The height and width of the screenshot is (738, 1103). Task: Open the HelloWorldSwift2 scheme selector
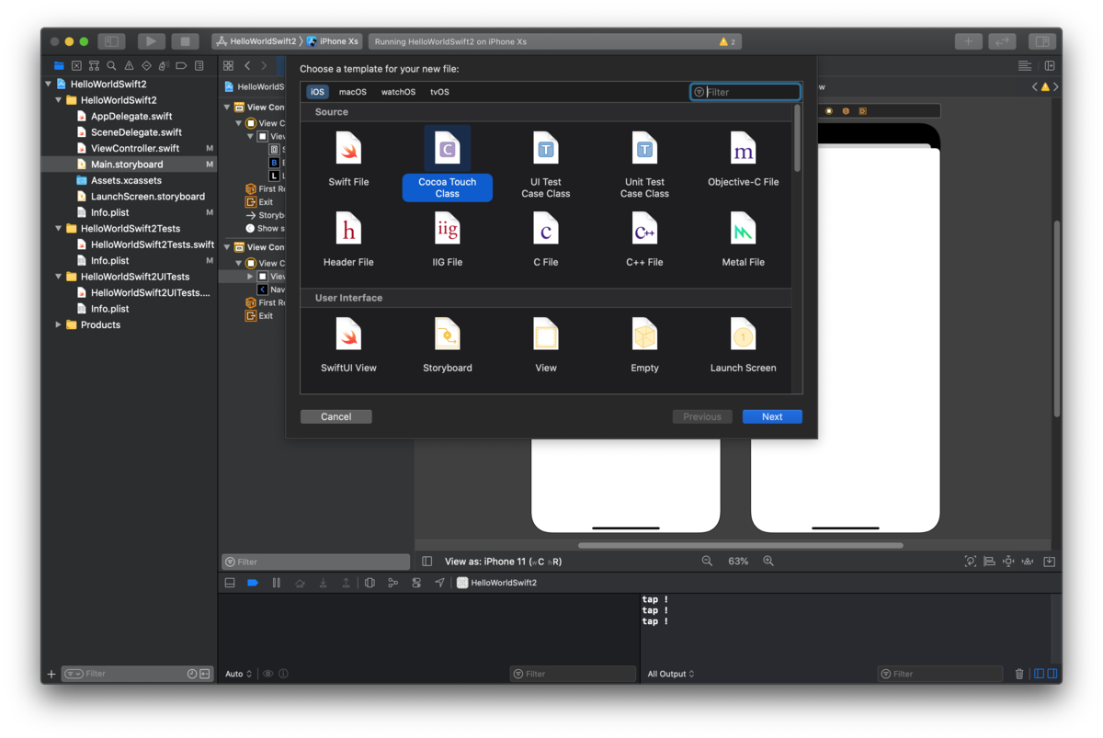(x=256, y=41)
